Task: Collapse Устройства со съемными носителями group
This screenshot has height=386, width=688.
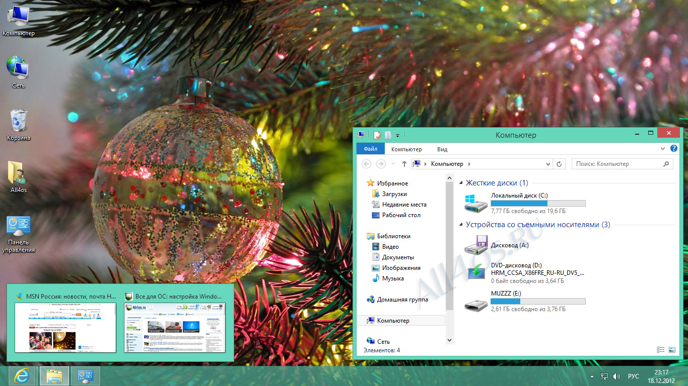Action: point(461,225)
